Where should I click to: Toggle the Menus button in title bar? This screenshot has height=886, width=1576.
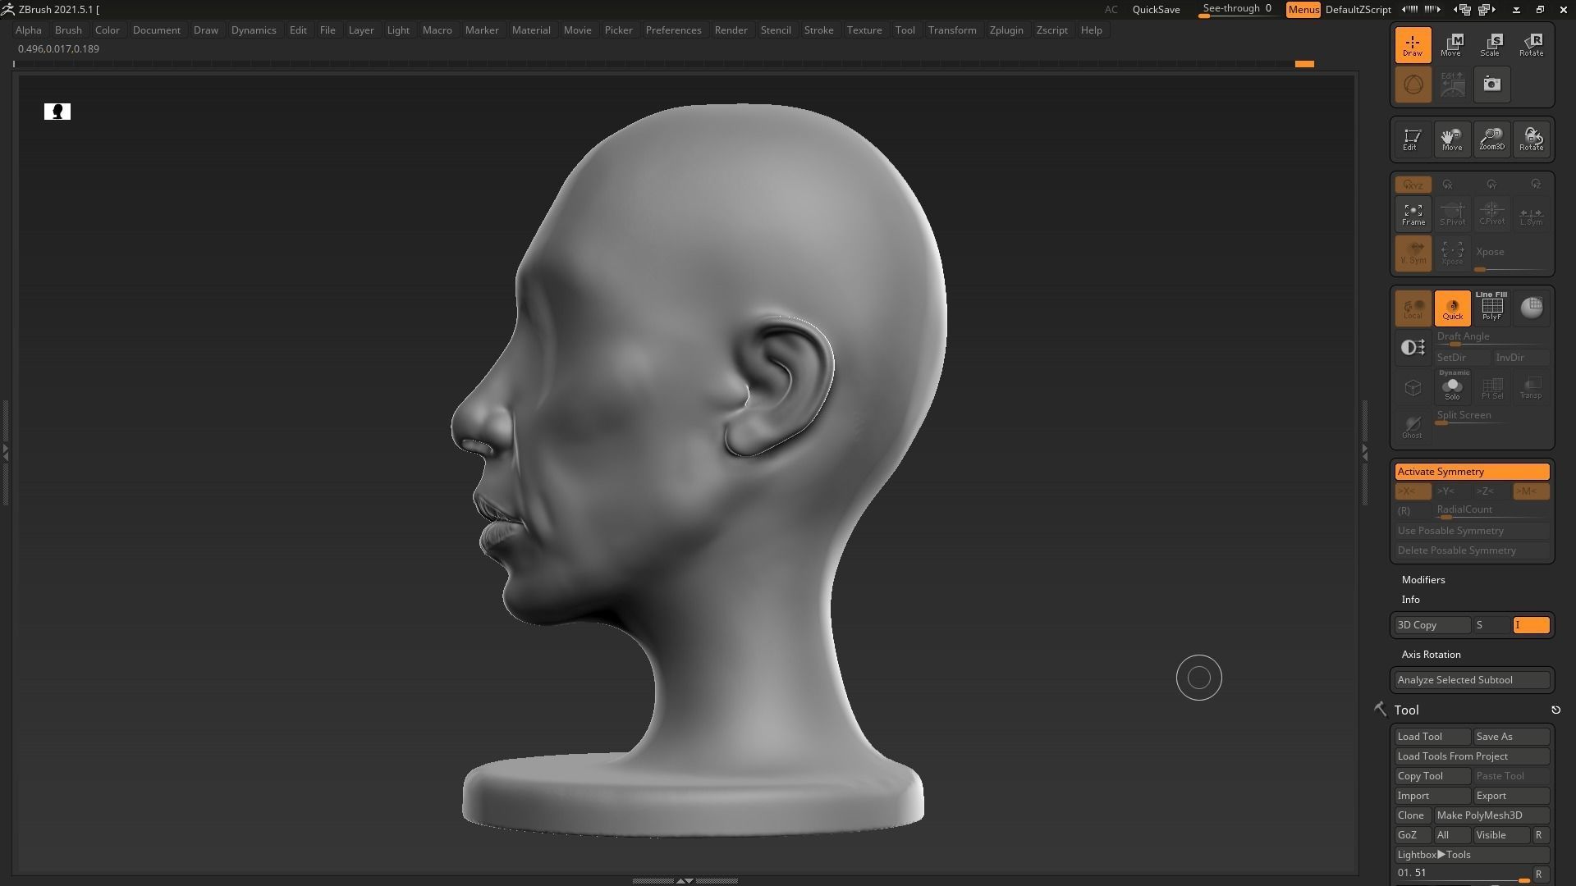1303,10
